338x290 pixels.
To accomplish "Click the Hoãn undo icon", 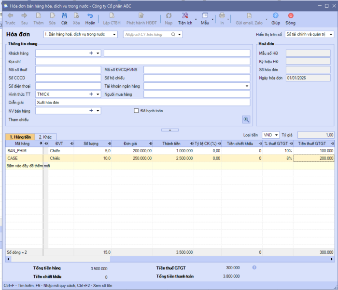I will point(90,16).
